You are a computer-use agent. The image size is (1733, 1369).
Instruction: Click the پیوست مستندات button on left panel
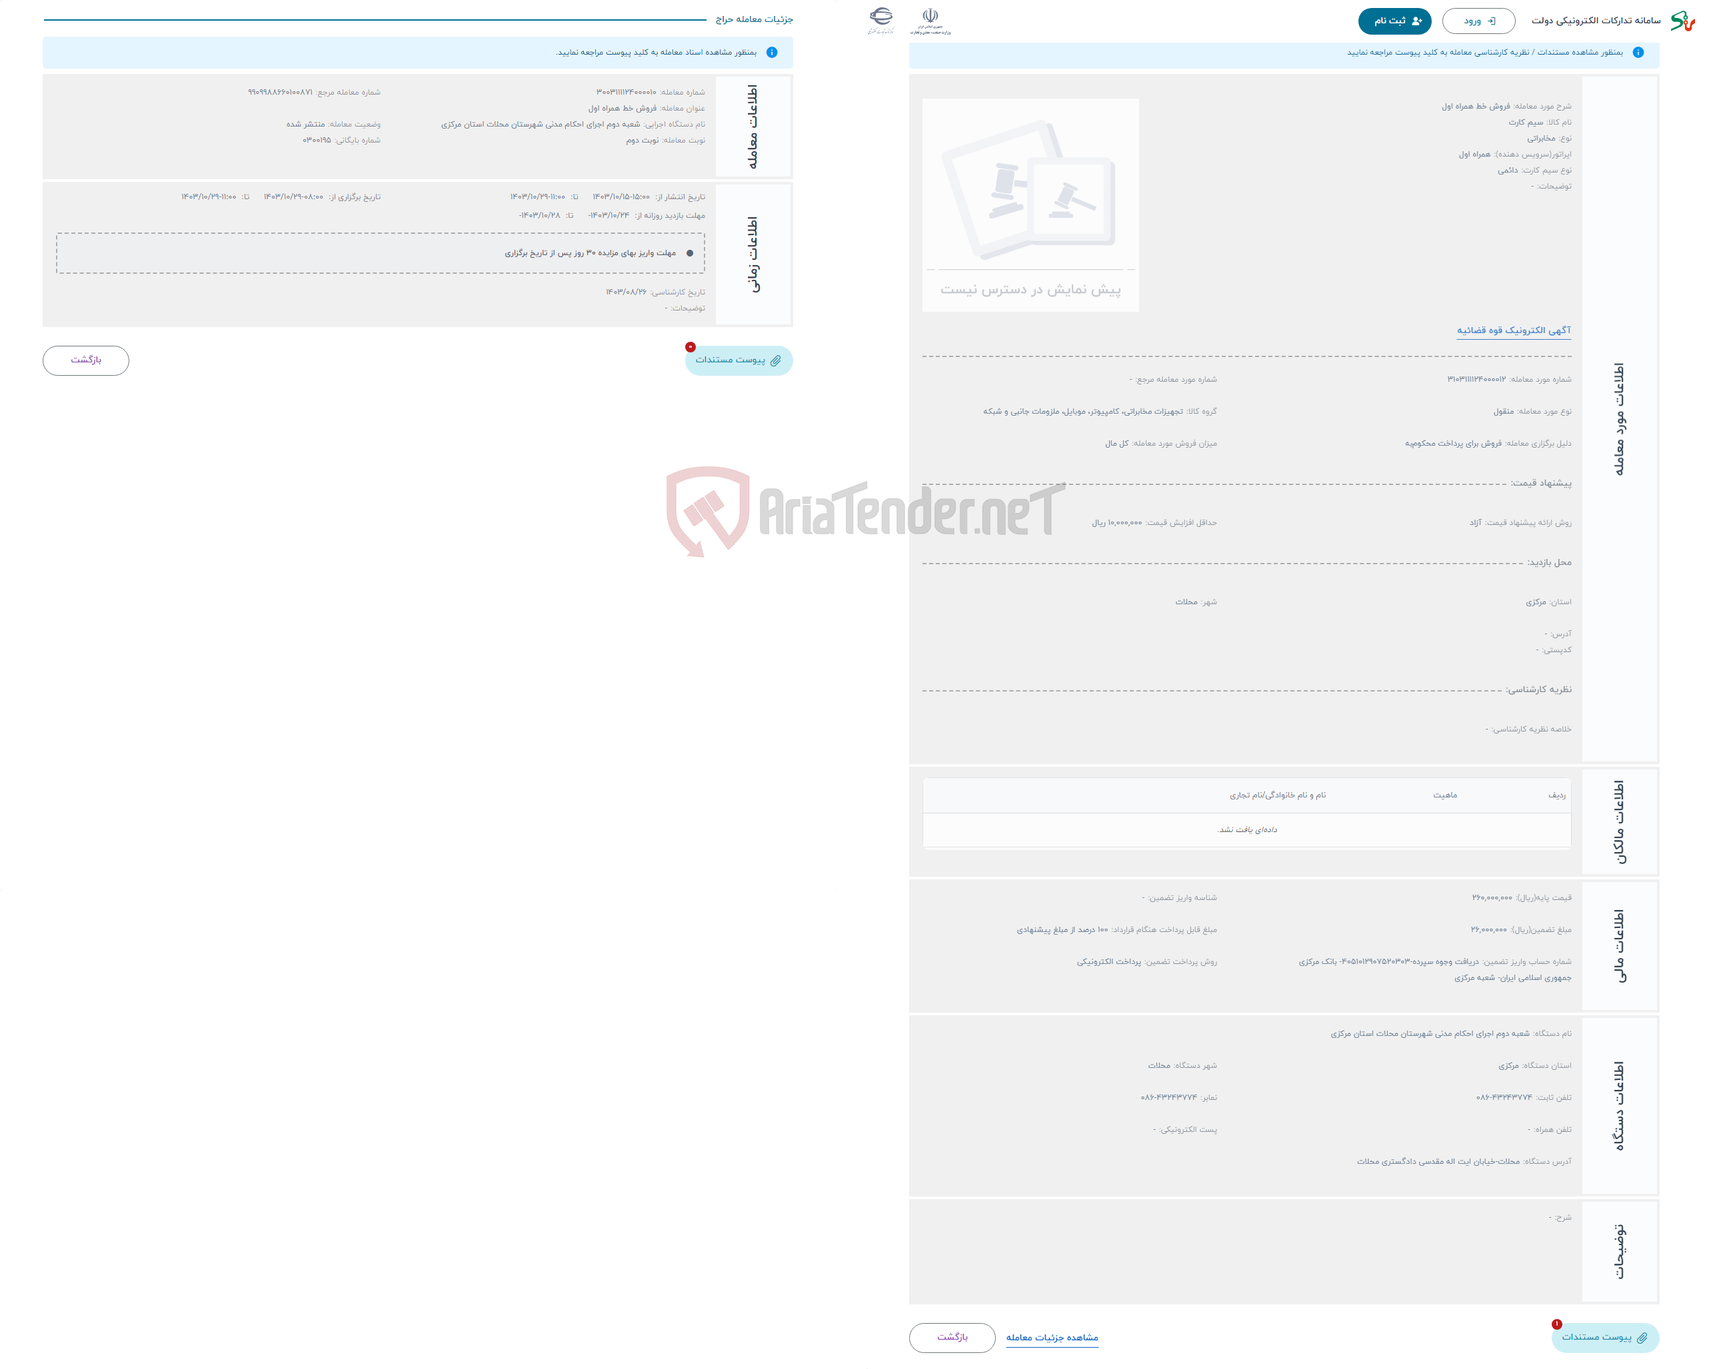point(737,360)
